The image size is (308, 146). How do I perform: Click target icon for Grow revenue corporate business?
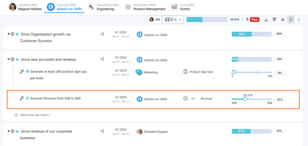pyautogui.click(x=12, y=131)
